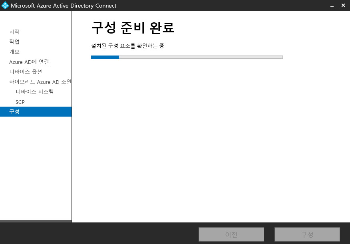Viewport: 350px width, 244px height.
Task: Go to the 작업 step
Action: coord(14,42)
